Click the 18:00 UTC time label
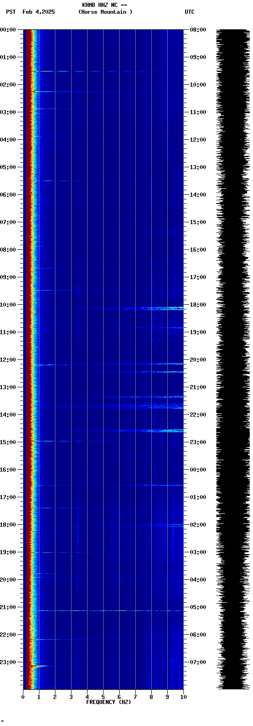 pos(198,305)
